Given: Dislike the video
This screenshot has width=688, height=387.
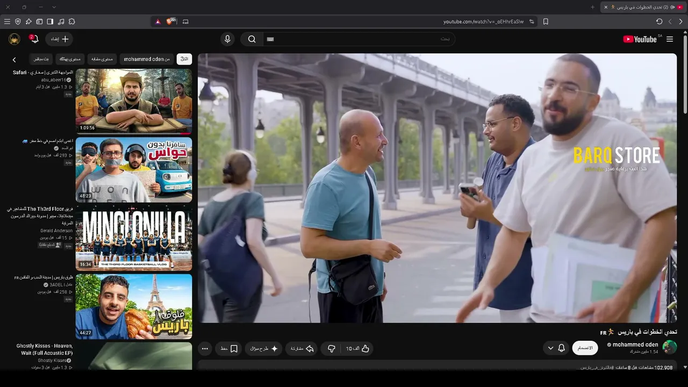Looking at the screenshot, I should coord(331,348).
